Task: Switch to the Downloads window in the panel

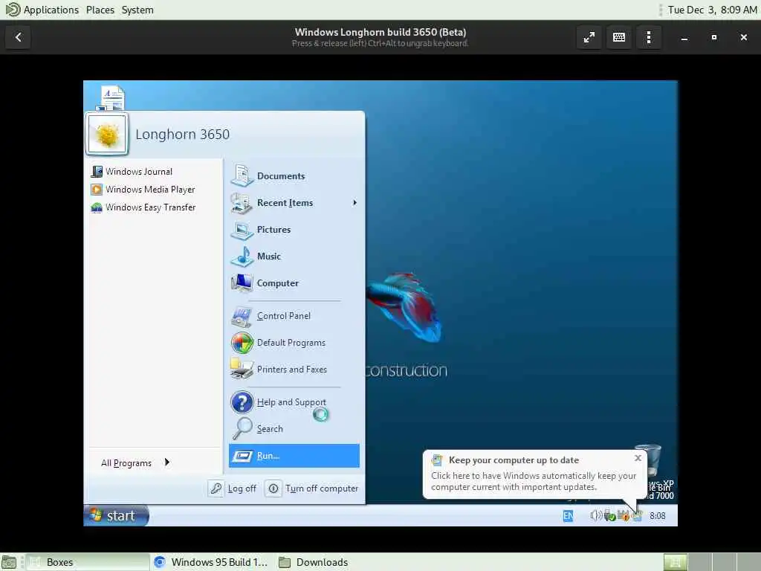Action: coord(314,562)
